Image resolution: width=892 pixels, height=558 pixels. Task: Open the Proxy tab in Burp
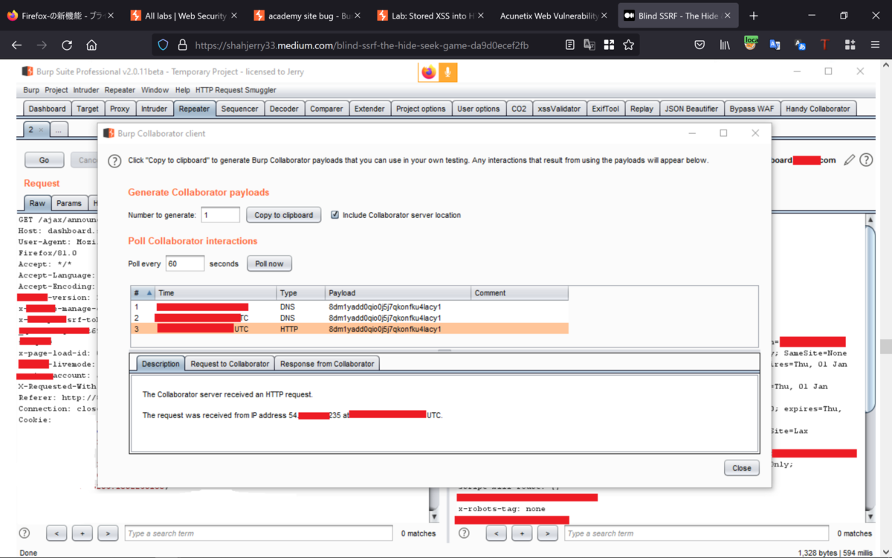pyautogui.click(x=120, y=109)
